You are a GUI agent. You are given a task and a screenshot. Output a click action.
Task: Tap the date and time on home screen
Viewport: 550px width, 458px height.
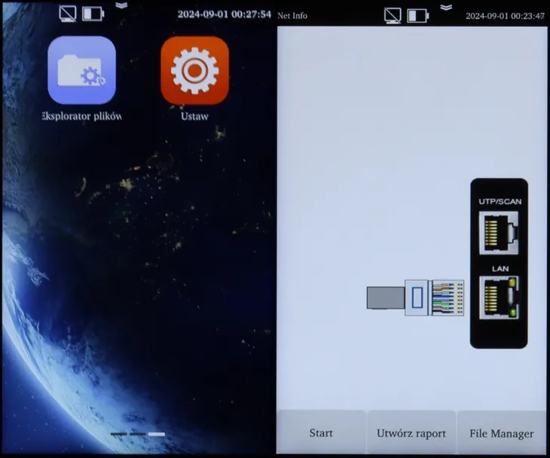pos(224,14)
